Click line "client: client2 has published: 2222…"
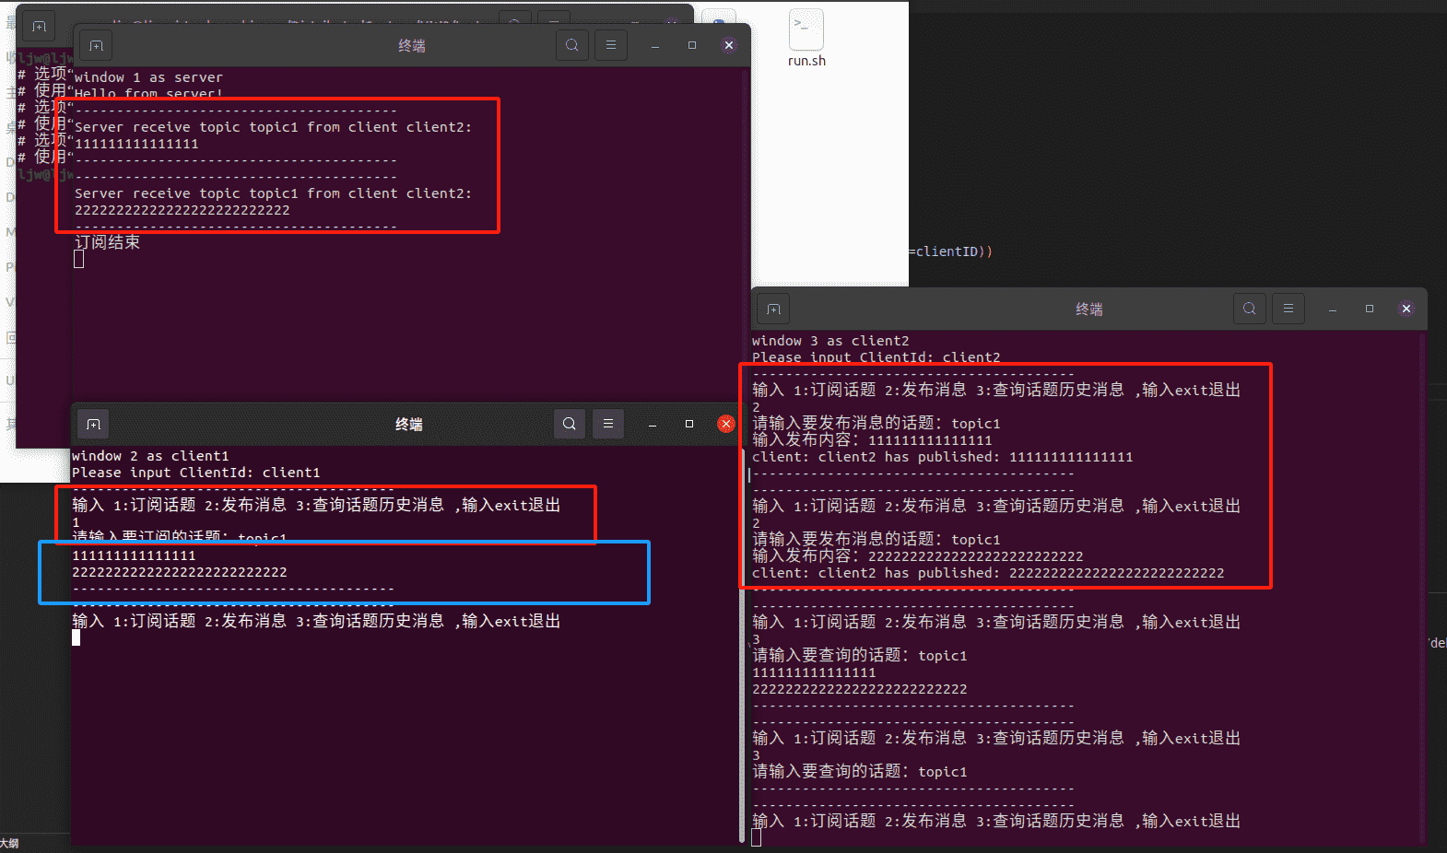Image resolution: width=1447 pixels, height=853 pixels. coord(988,573)
